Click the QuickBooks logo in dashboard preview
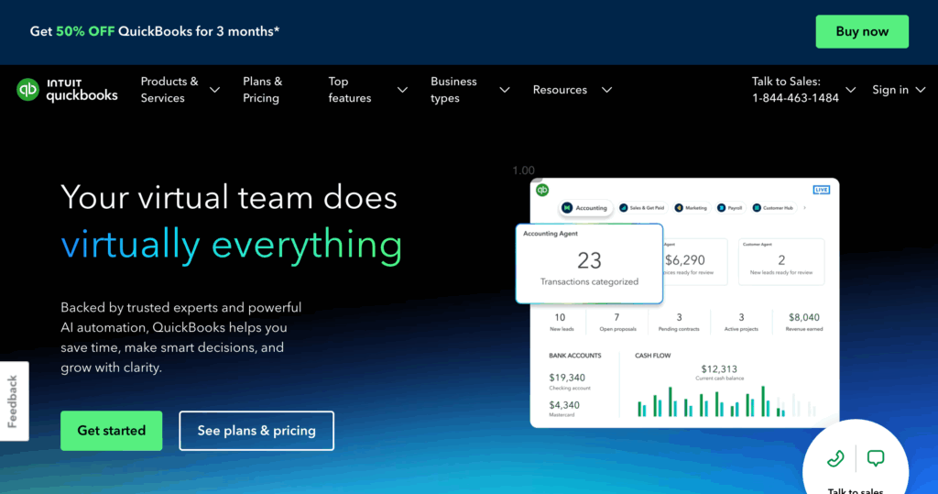Viewport: 938px width, 494px height. click(542, 190)
